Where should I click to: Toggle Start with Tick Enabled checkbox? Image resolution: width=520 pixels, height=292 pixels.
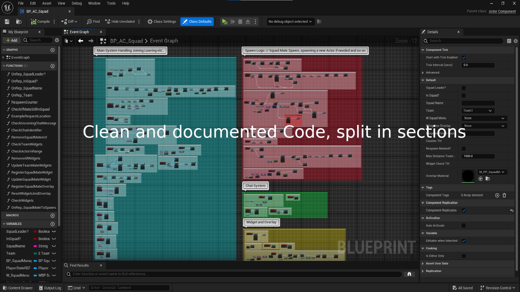point(464,58)
